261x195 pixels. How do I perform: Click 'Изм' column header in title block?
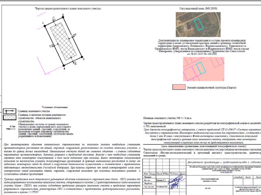146,174
